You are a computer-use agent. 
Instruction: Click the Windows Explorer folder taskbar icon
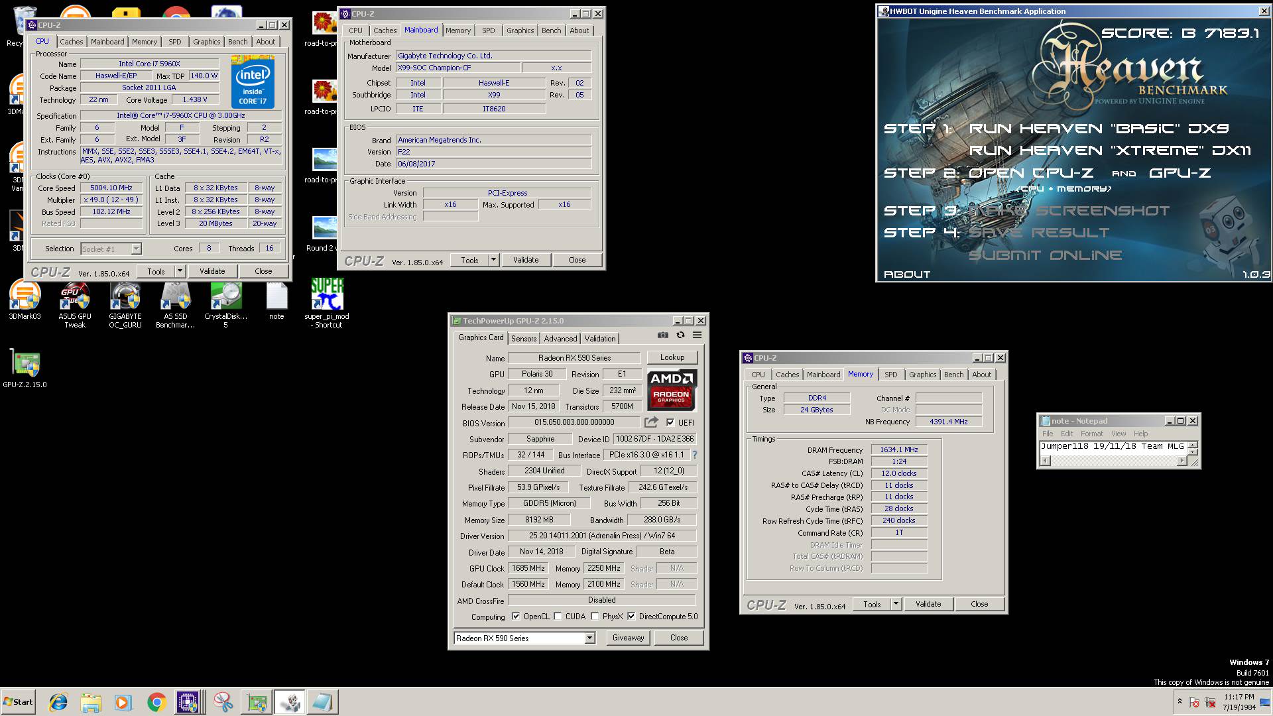pyautogui.click(x=91, y=702)
